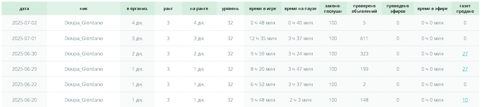This screenshot has width=482, height=107.
Task: Open the 27 newspapers link for 2025-06-30
Action: pyautogui.click(x=465, y=54)
